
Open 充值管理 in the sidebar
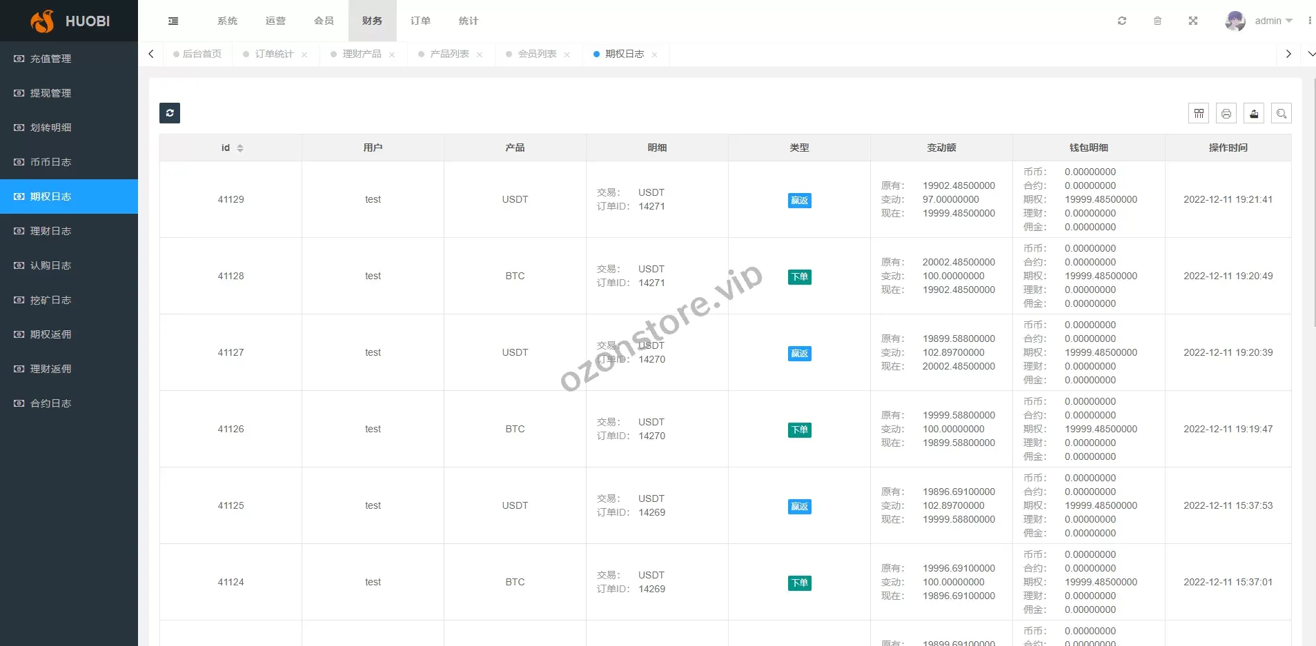coord(50,59)
